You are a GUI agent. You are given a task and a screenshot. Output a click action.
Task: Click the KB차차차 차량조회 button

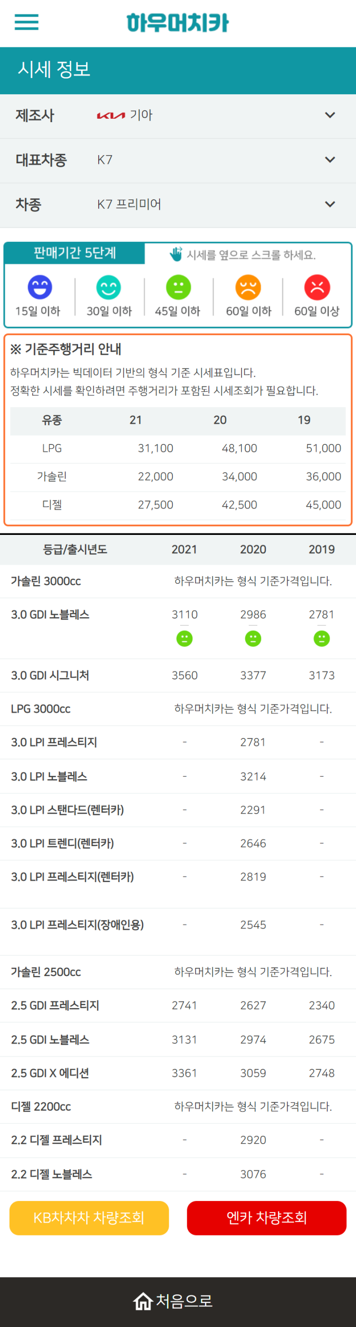click(89, 1218)
